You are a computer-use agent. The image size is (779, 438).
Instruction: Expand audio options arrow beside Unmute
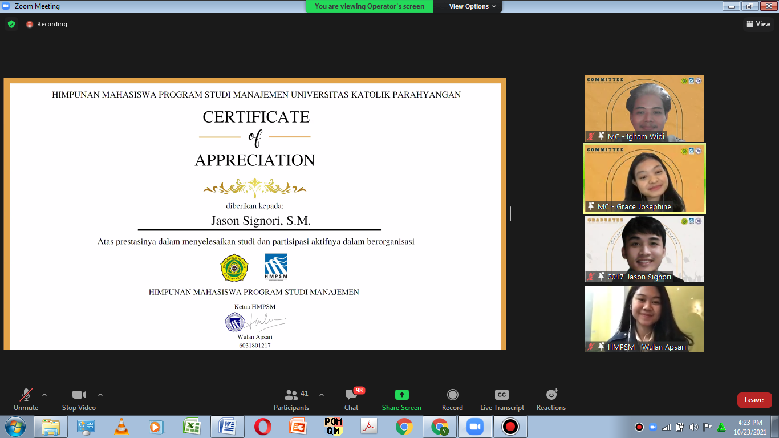pos(44,395)
